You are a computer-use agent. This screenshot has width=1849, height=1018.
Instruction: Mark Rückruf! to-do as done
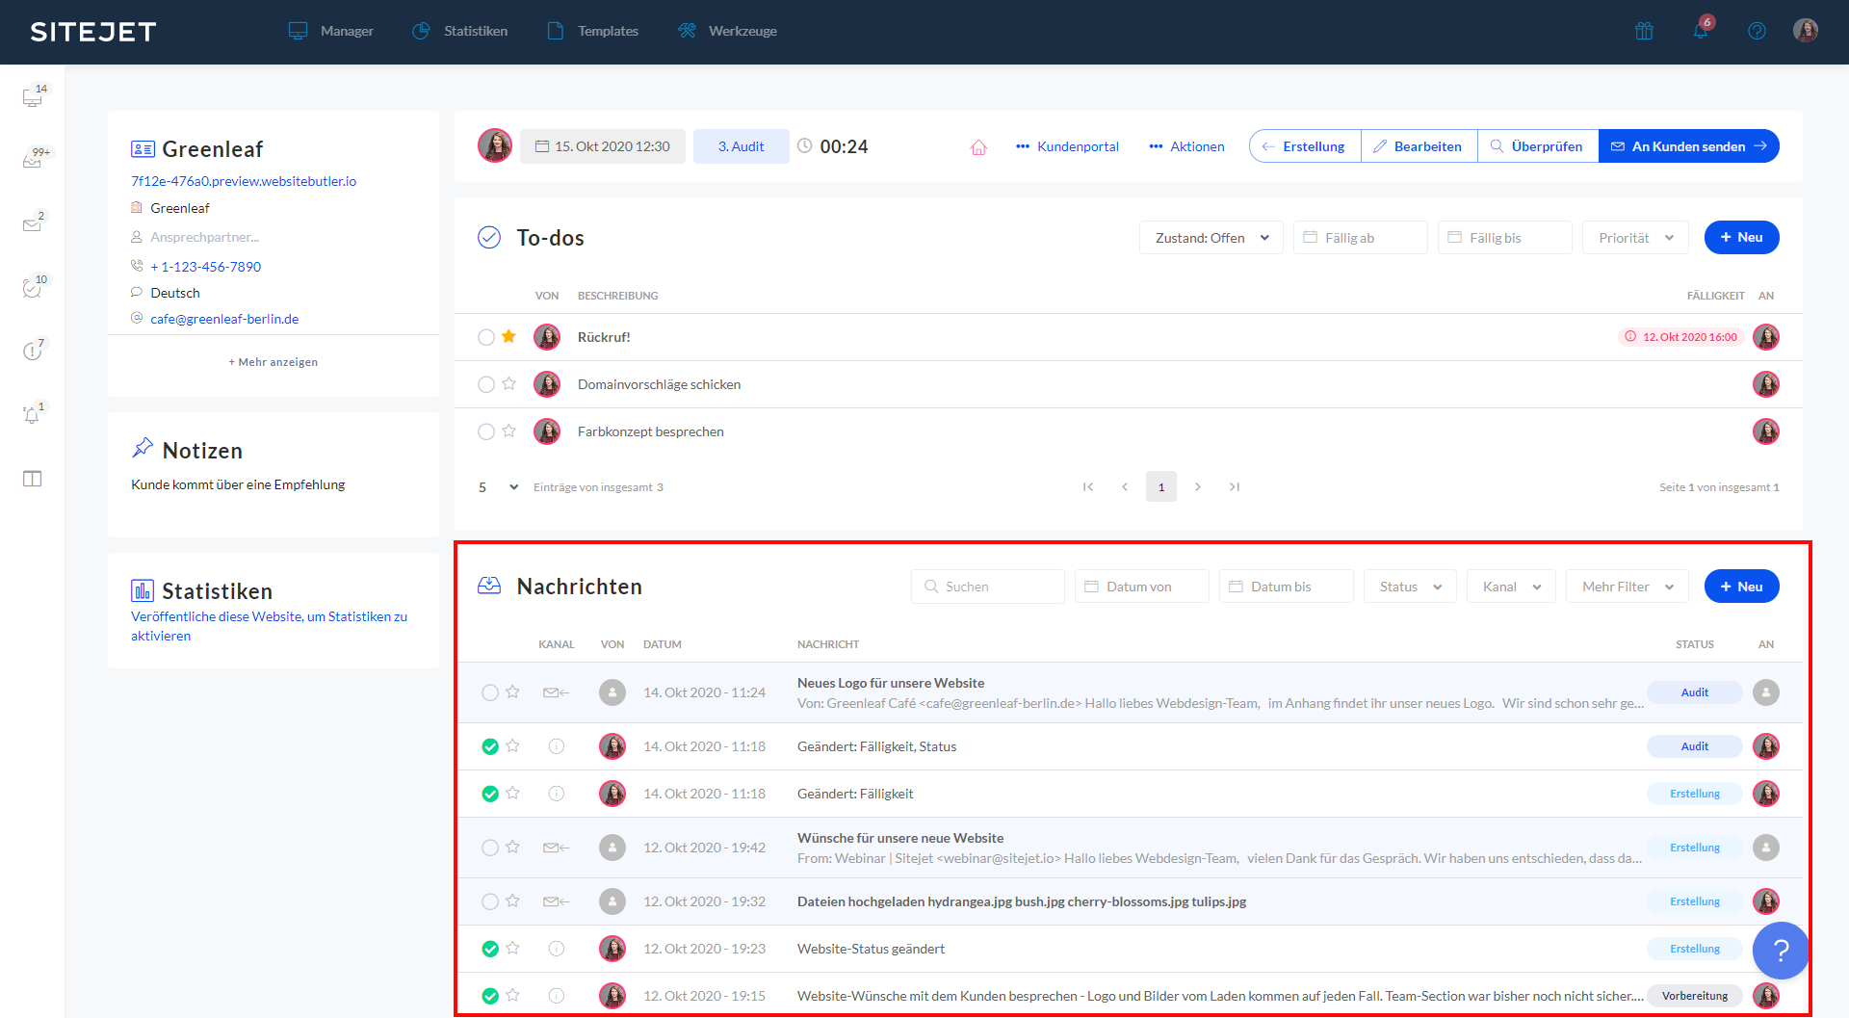click(486, 337)
